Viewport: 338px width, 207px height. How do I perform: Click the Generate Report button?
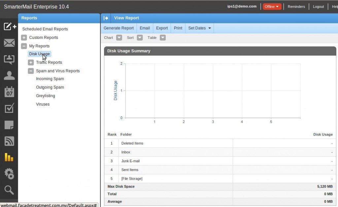coord(118,28)
